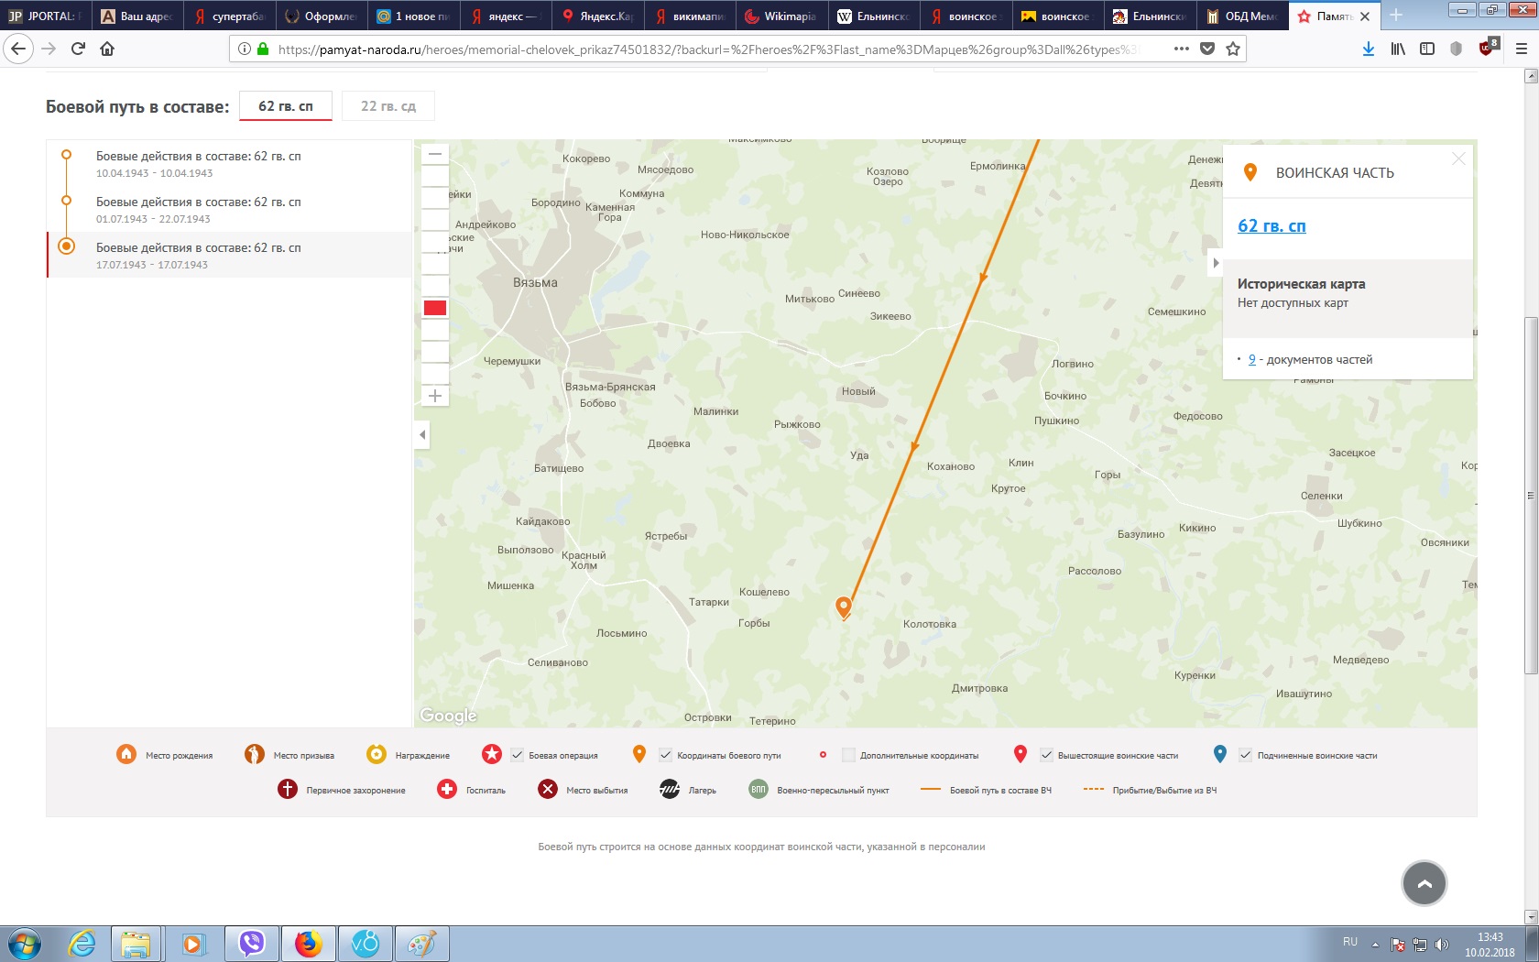1539x962 pixels.
Task: Save page to Pocket
Action: click(x=1207, y=49)
